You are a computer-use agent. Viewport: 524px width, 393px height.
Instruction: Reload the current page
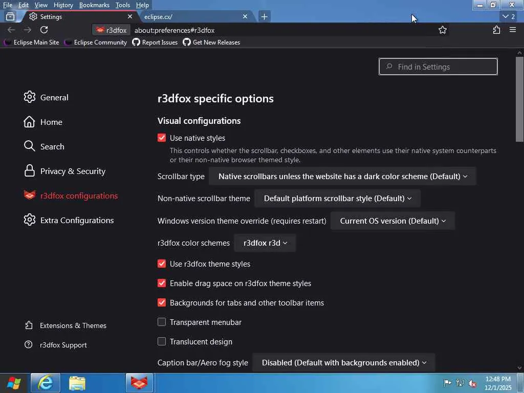(x=44, y=30)
